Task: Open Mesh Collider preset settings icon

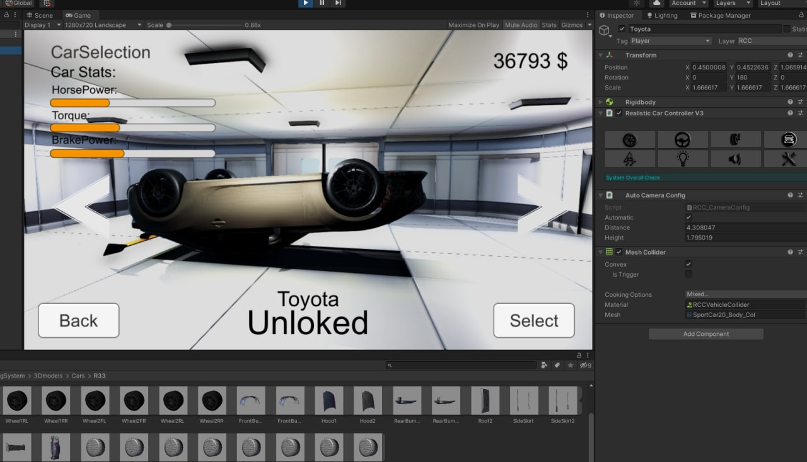Action: click(800, 252)
